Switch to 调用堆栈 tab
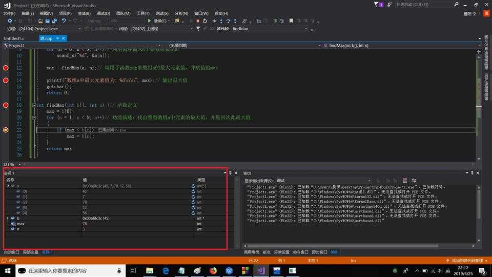This screenshot has width=492, height=277. click(251, 252)
